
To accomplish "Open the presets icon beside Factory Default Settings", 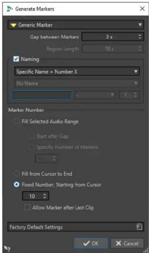I will coord(139,227).
